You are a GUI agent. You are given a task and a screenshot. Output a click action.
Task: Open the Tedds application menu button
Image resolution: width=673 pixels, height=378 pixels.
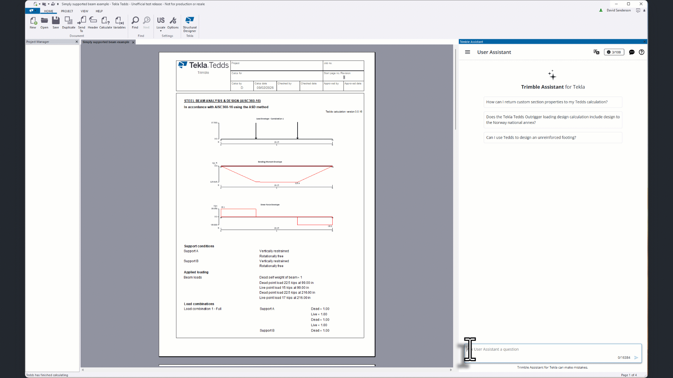(x=33, y=11)
